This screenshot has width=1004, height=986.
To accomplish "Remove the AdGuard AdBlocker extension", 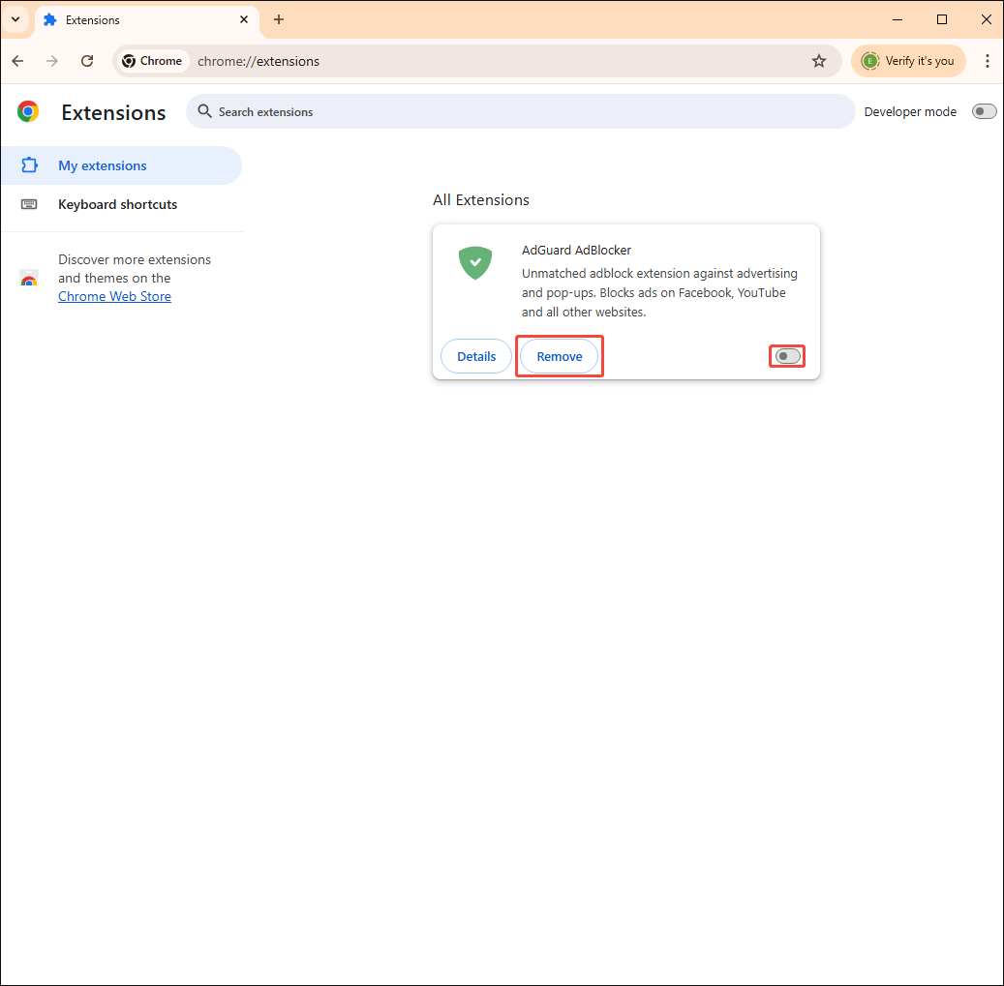I will (559, 355).
